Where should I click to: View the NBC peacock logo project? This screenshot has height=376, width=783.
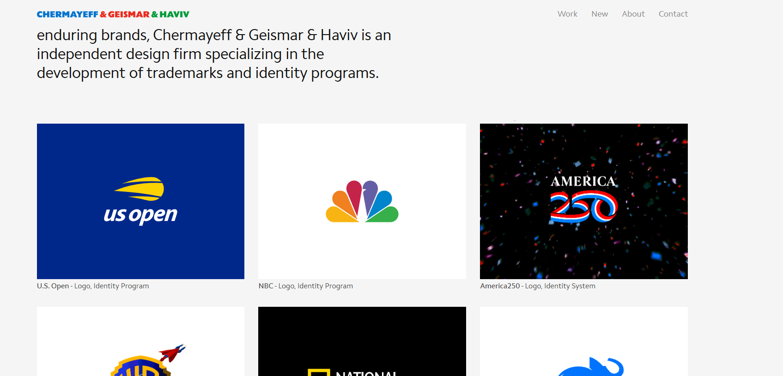tap(362, 201)
